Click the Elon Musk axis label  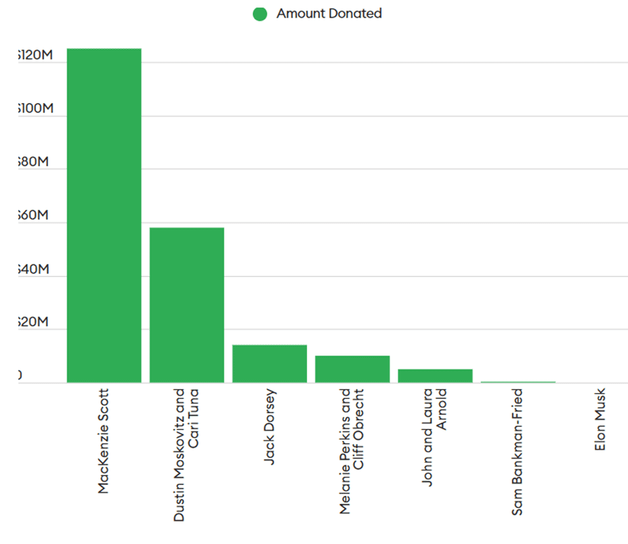pos(600,419)
